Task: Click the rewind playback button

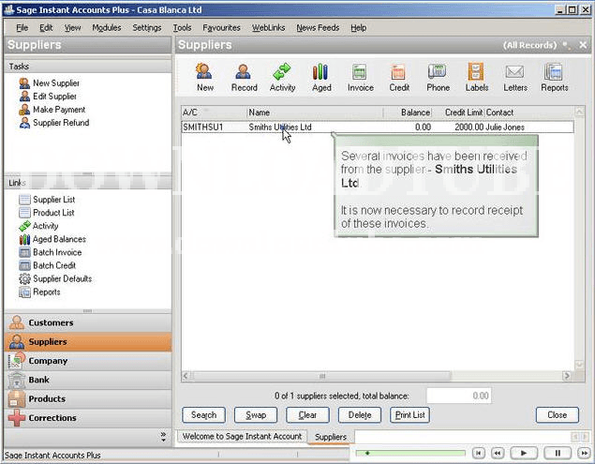Action: [498, 453]
